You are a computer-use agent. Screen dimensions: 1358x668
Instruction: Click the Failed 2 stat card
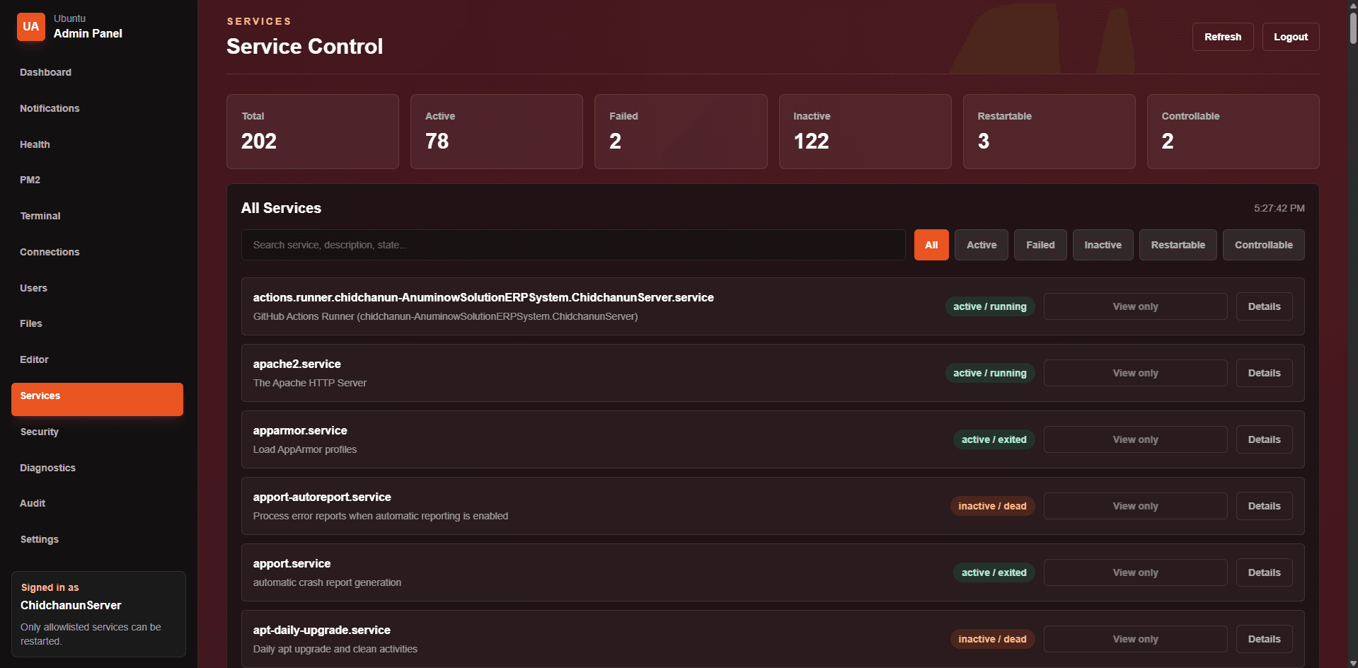pos(681,132)
